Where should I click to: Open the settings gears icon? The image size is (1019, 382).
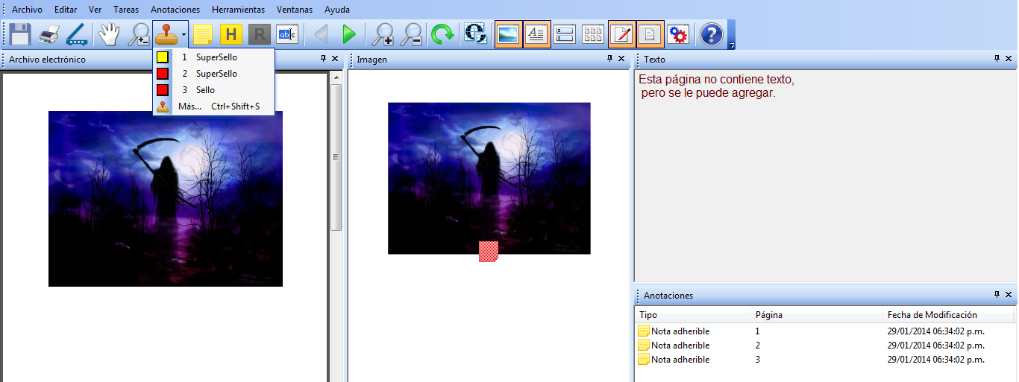(x=678, y=34)
